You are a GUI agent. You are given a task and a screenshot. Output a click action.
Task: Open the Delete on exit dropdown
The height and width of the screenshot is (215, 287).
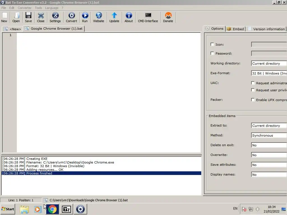[269, 145]
